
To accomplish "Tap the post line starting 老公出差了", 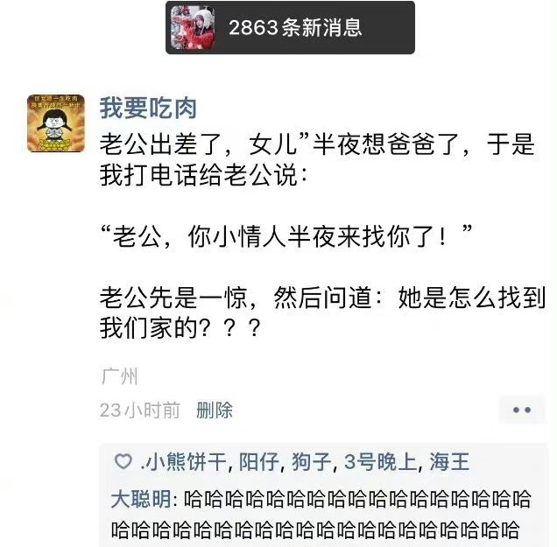I will pos(317,144).
